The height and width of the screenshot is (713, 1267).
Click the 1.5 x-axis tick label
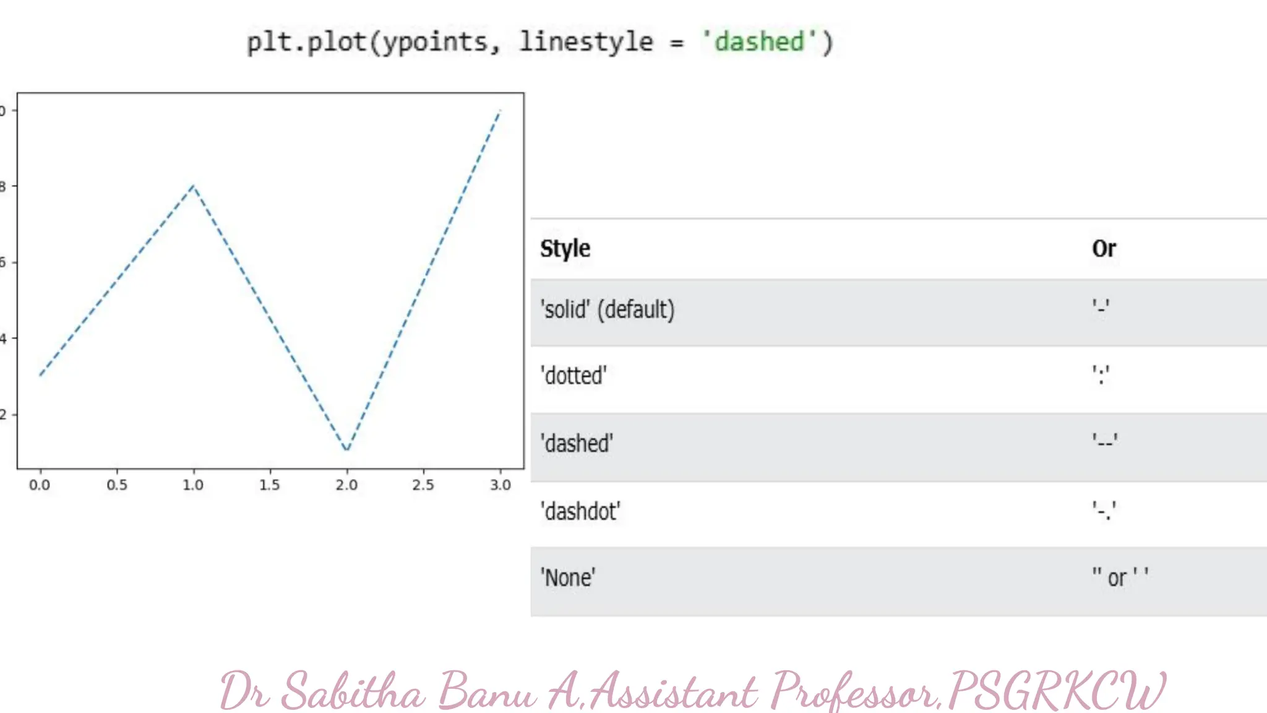(x=270, y=485)
